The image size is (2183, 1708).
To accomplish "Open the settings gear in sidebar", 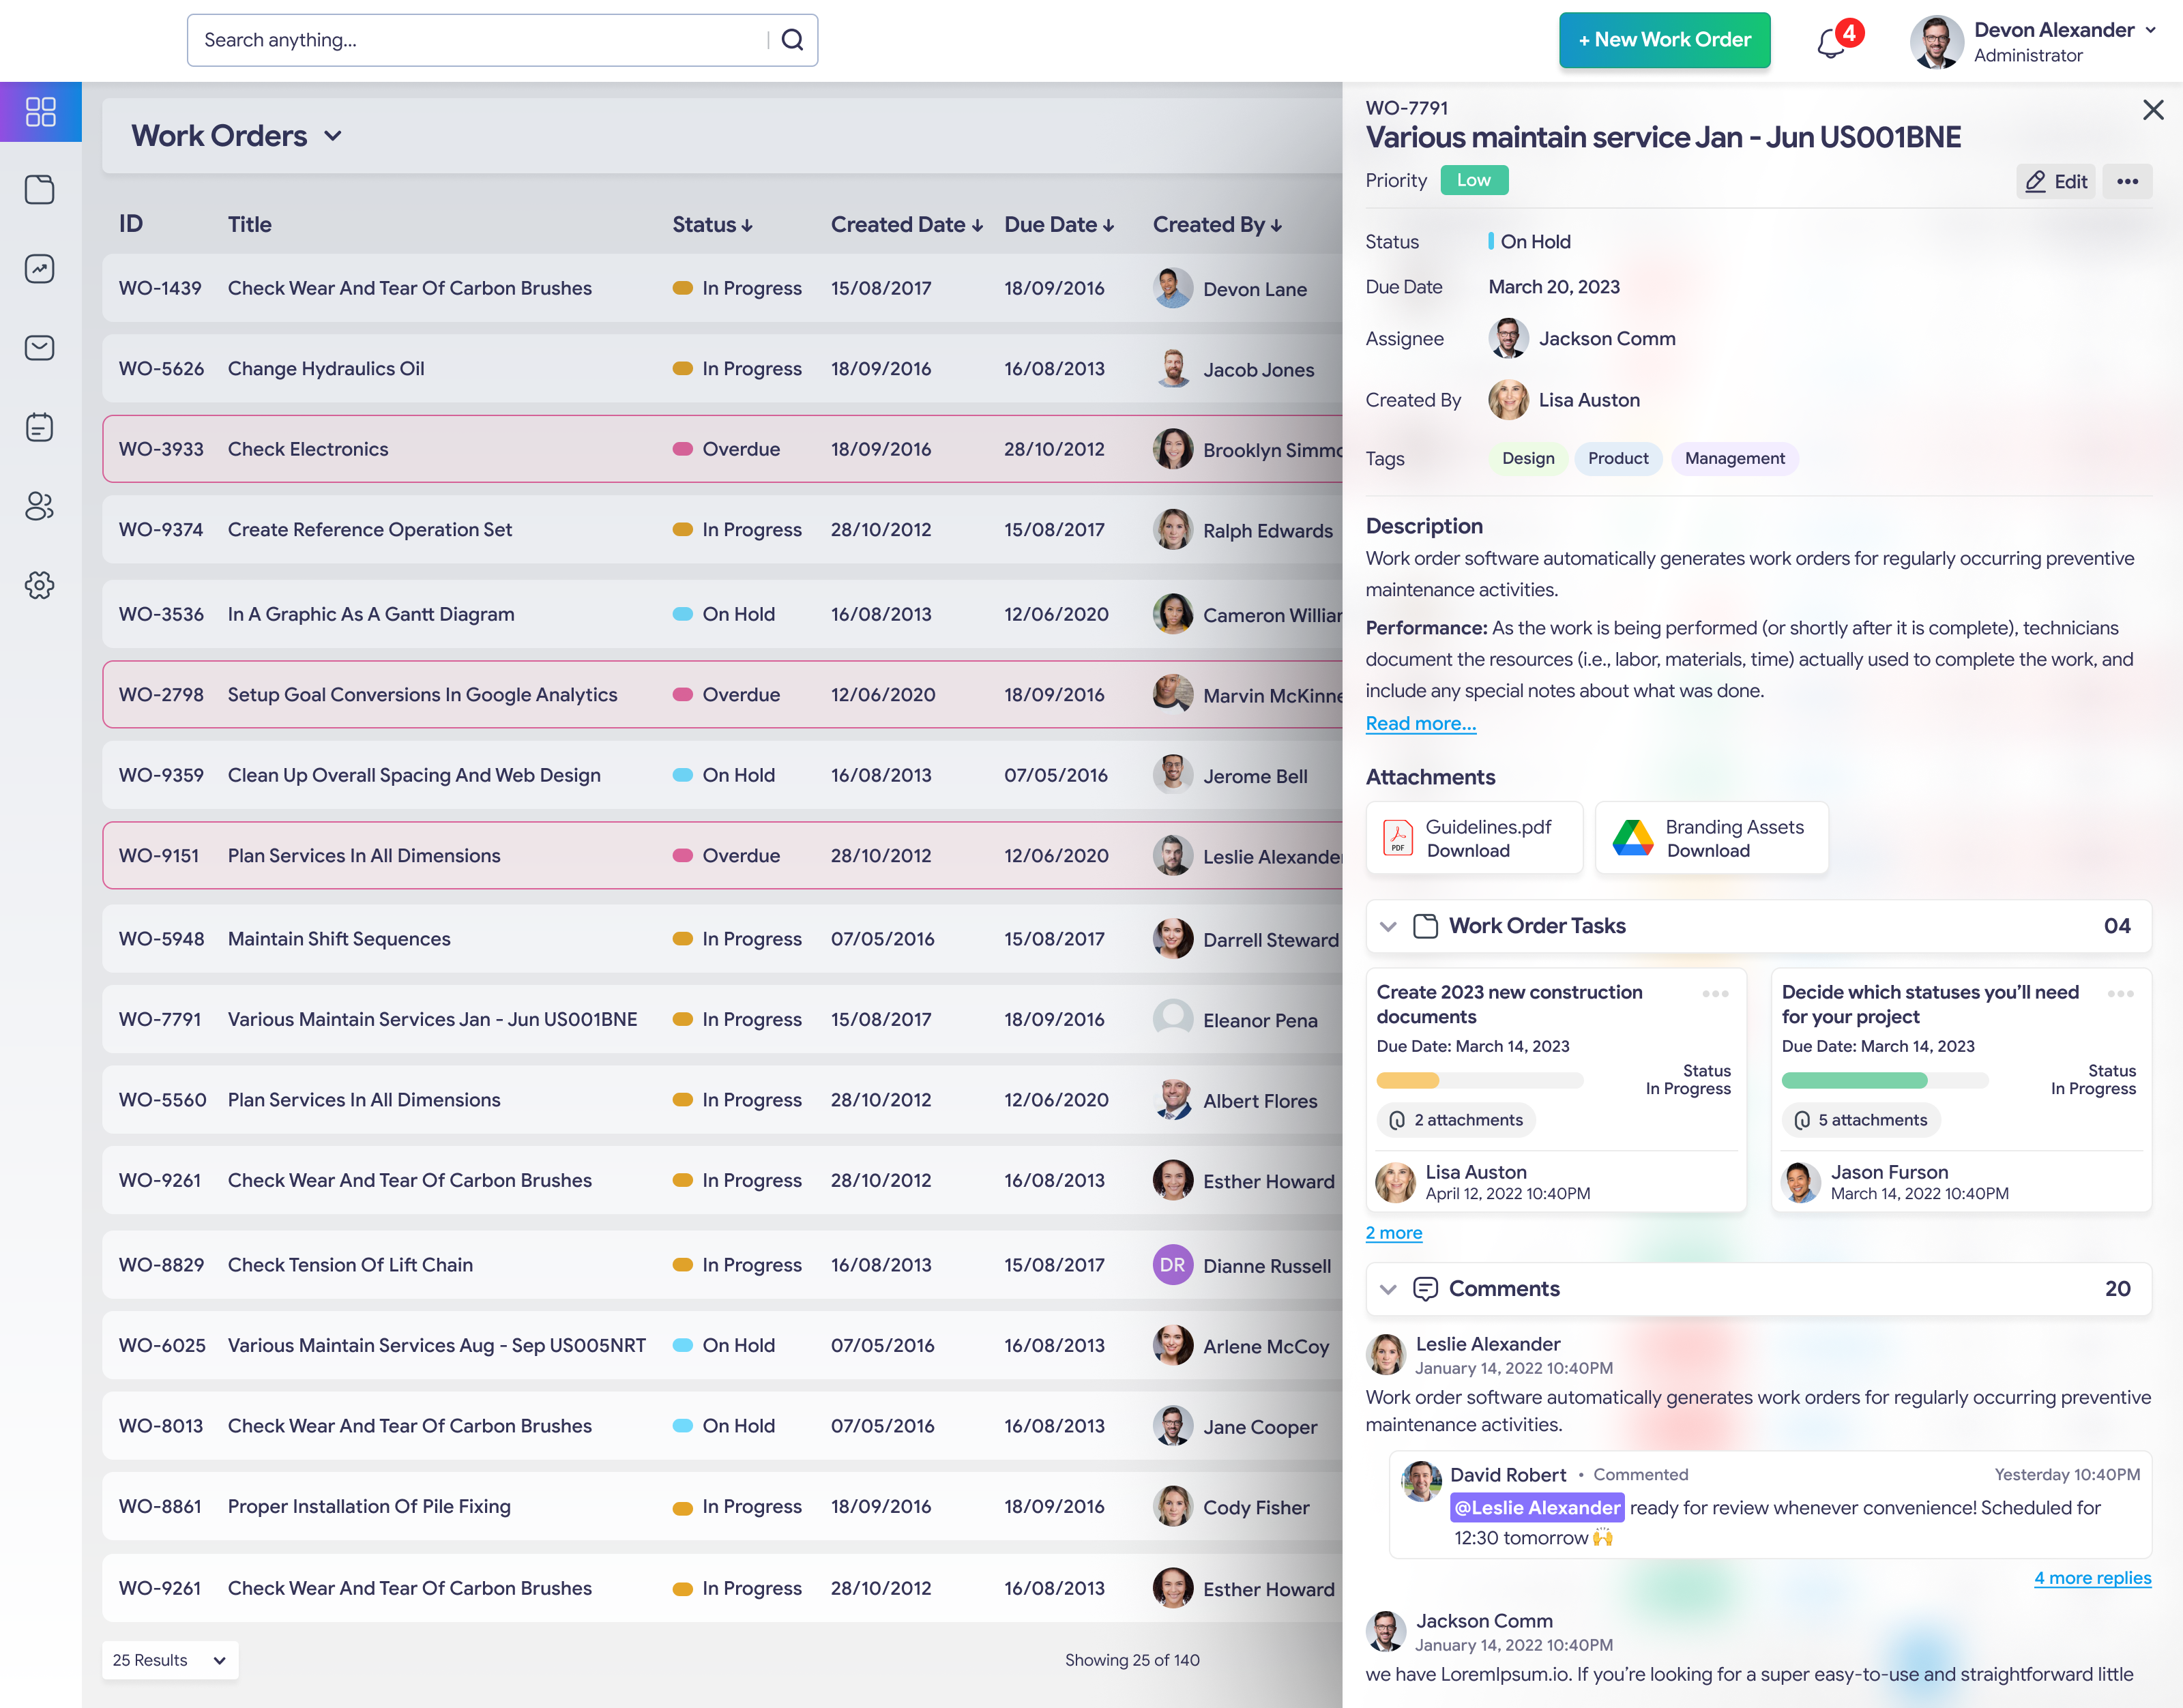I will (x=40, y=585).
